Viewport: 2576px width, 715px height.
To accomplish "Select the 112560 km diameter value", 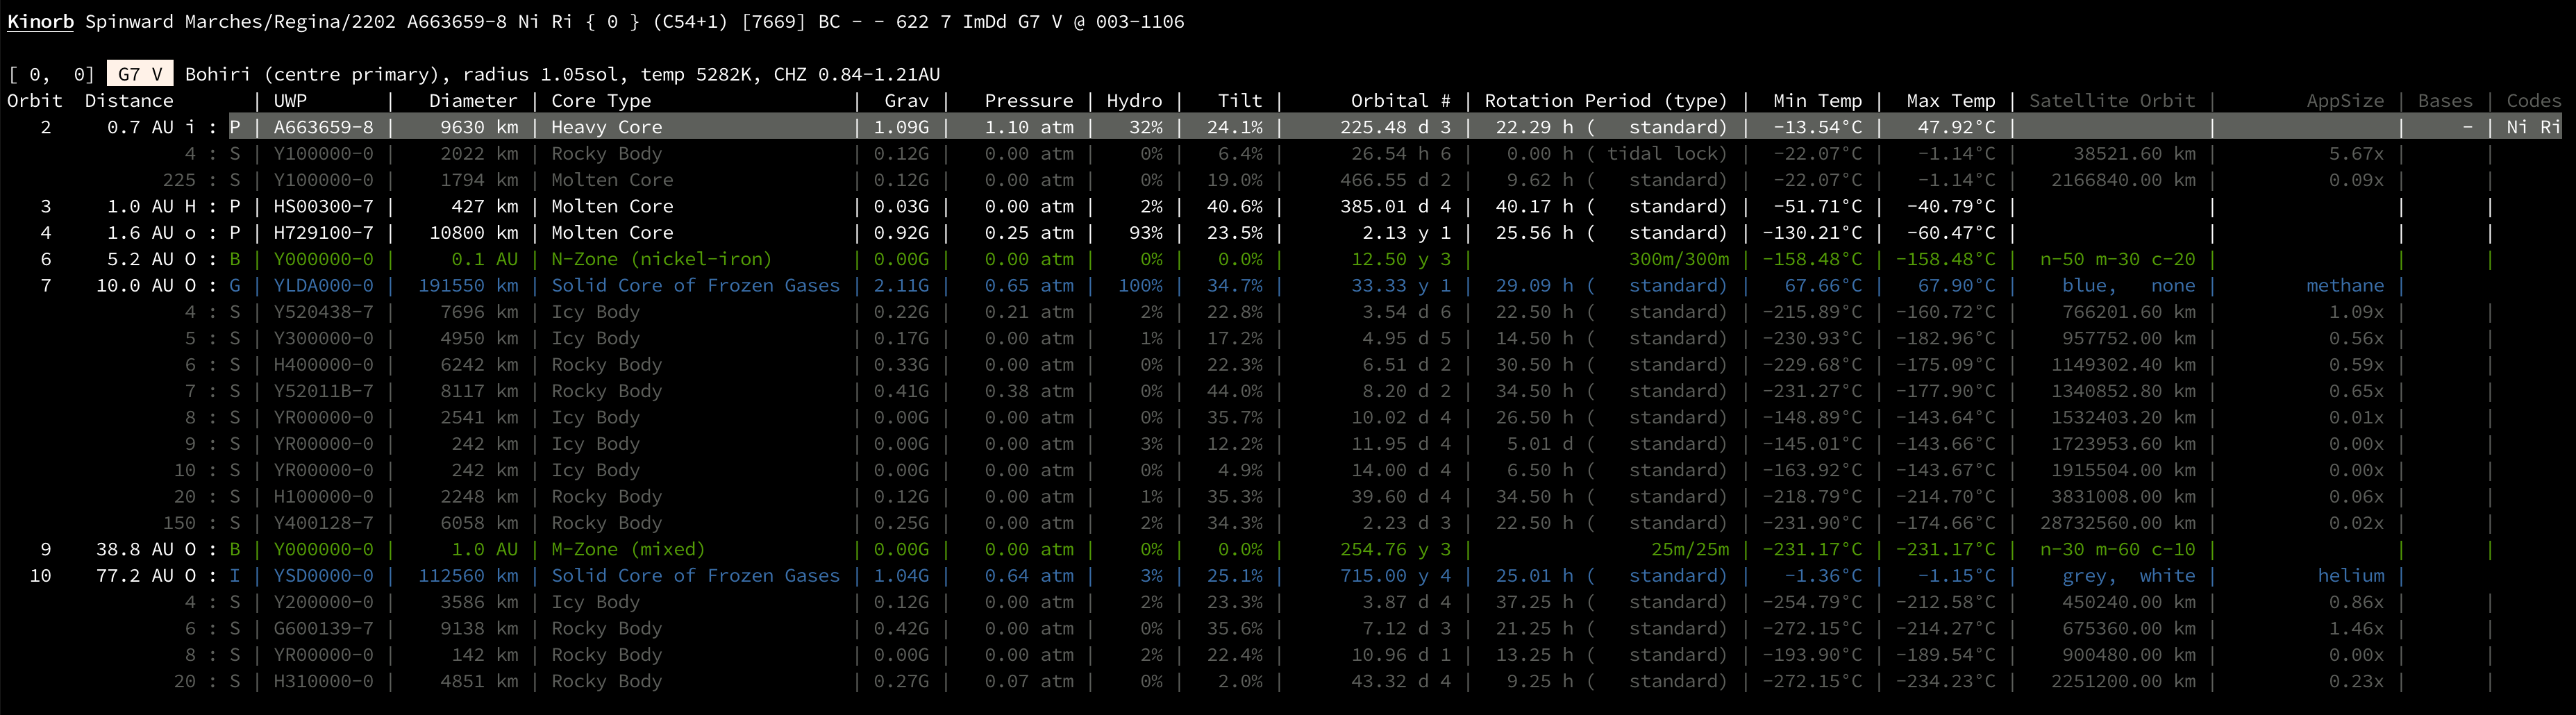I will 468,575.
